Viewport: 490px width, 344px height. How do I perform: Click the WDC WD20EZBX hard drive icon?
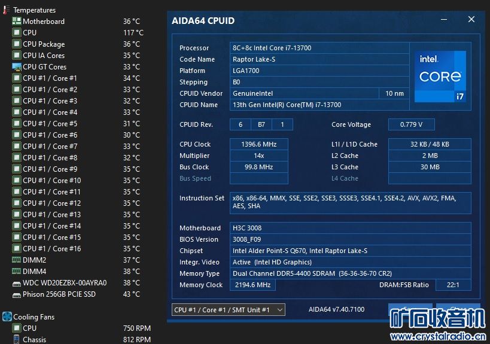coord(17,283)
